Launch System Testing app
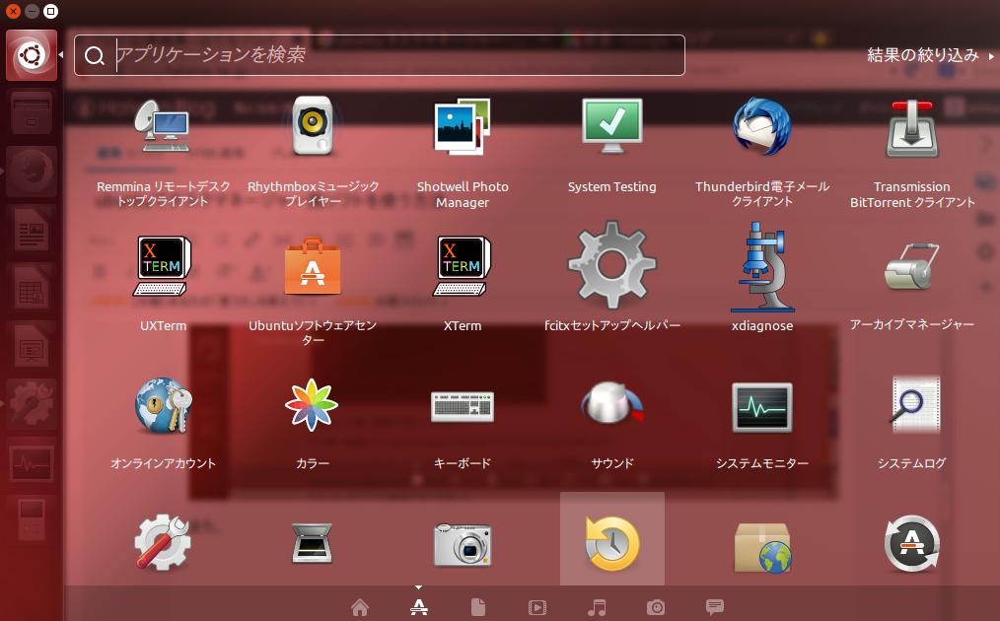 pos(612,126)
